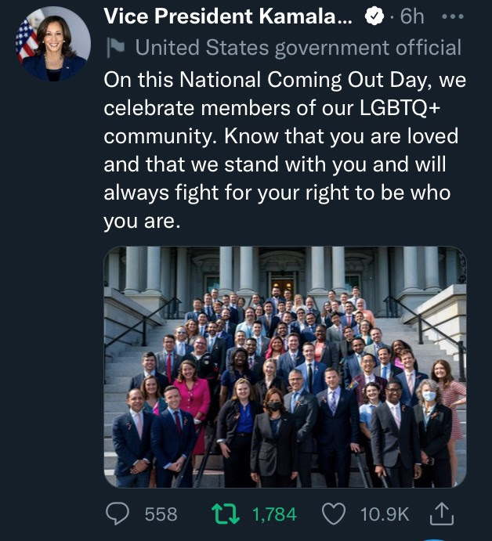492x541 pixels.
Task: Toggle the green retweet arrows icon
Action: 226,514
